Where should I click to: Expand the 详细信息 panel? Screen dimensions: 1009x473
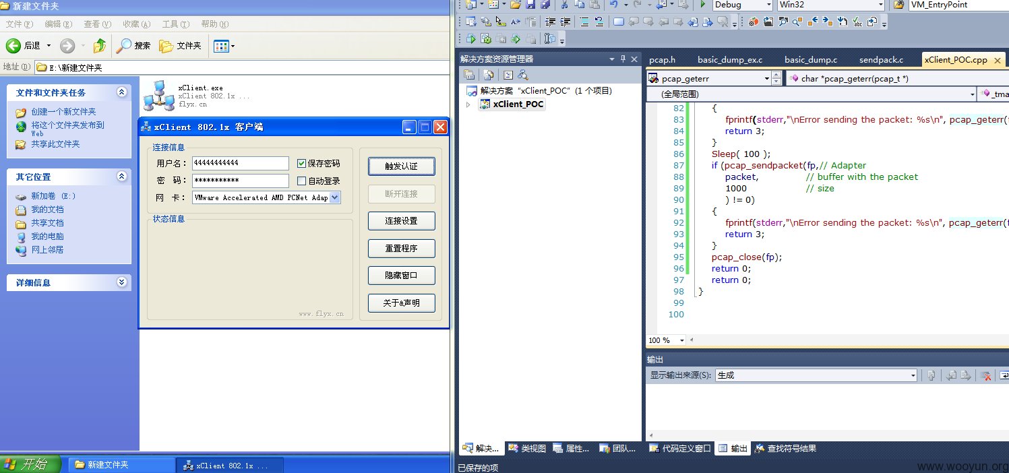coord(121,282)
